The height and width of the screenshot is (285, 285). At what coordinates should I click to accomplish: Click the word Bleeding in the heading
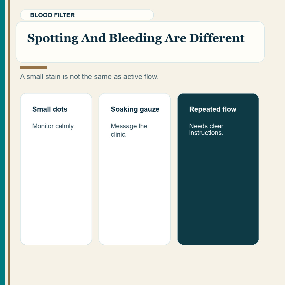135,38
